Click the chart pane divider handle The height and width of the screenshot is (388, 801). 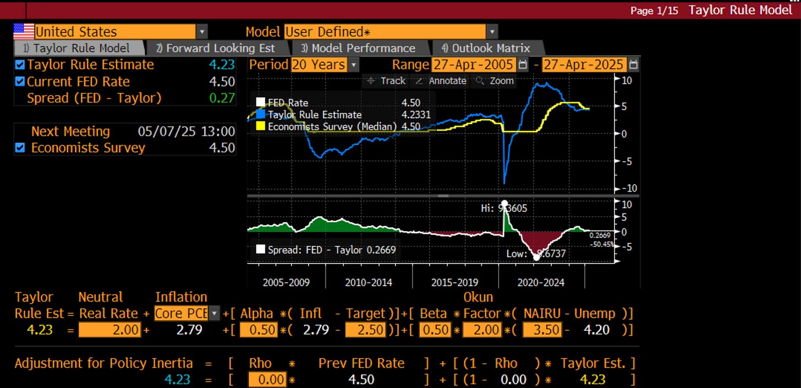[443, 195]
